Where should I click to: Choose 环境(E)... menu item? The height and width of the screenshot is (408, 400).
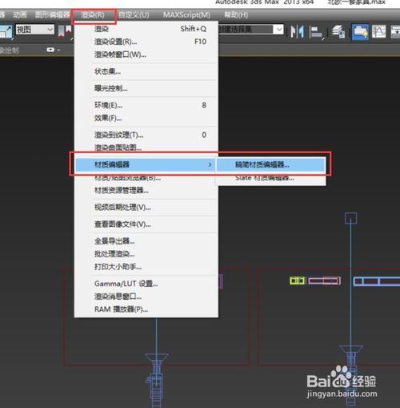pyautogui.click(x=146, y=105)
